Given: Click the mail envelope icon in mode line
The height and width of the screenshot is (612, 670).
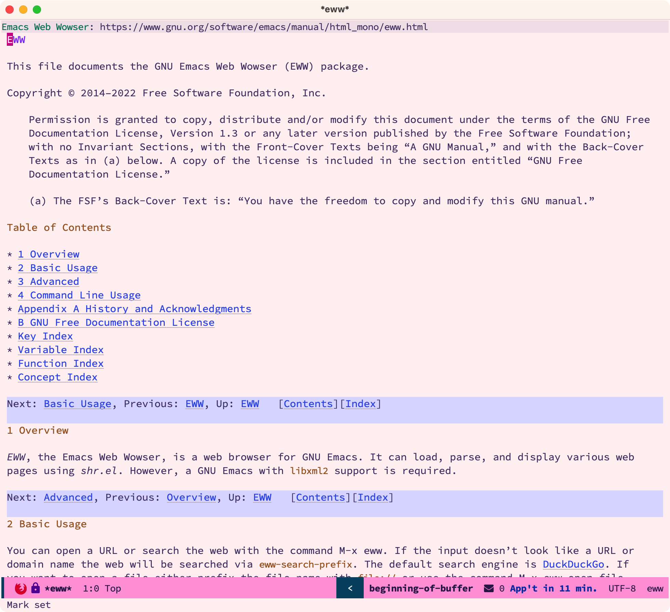Looking at the screenshot, I should (489, 588).
